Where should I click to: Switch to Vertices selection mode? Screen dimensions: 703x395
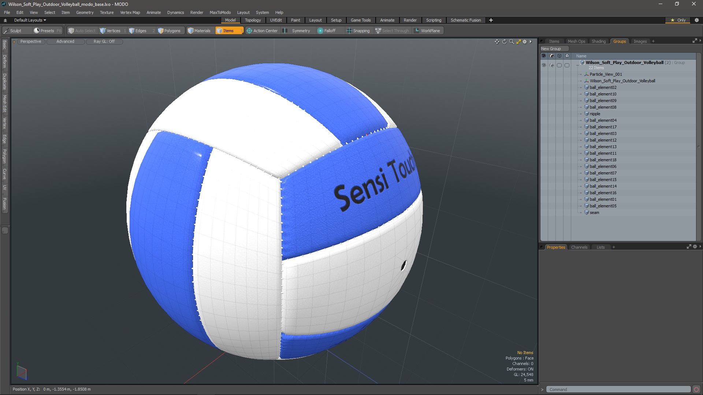(x=113, y=31)
